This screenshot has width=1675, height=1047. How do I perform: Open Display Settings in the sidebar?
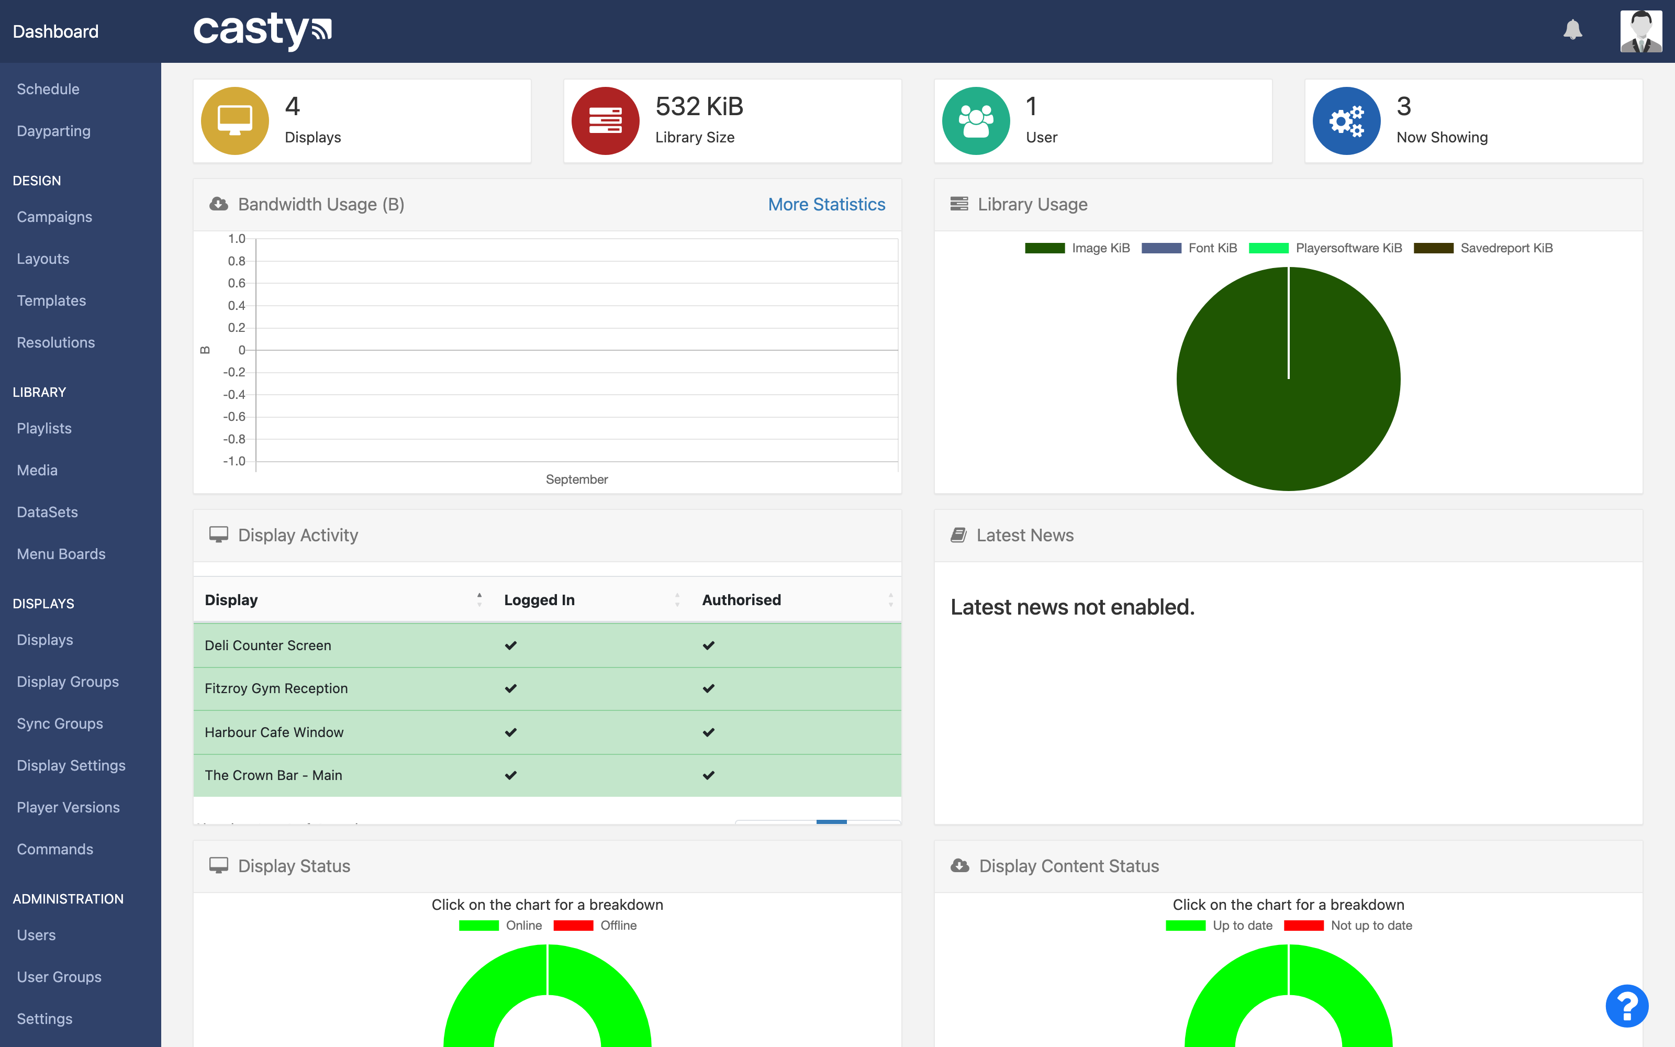[71, 765]
